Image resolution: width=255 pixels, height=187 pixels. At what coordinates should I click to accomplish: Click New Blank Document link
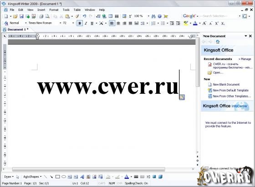pyautogui.click(x=226, y=85)
